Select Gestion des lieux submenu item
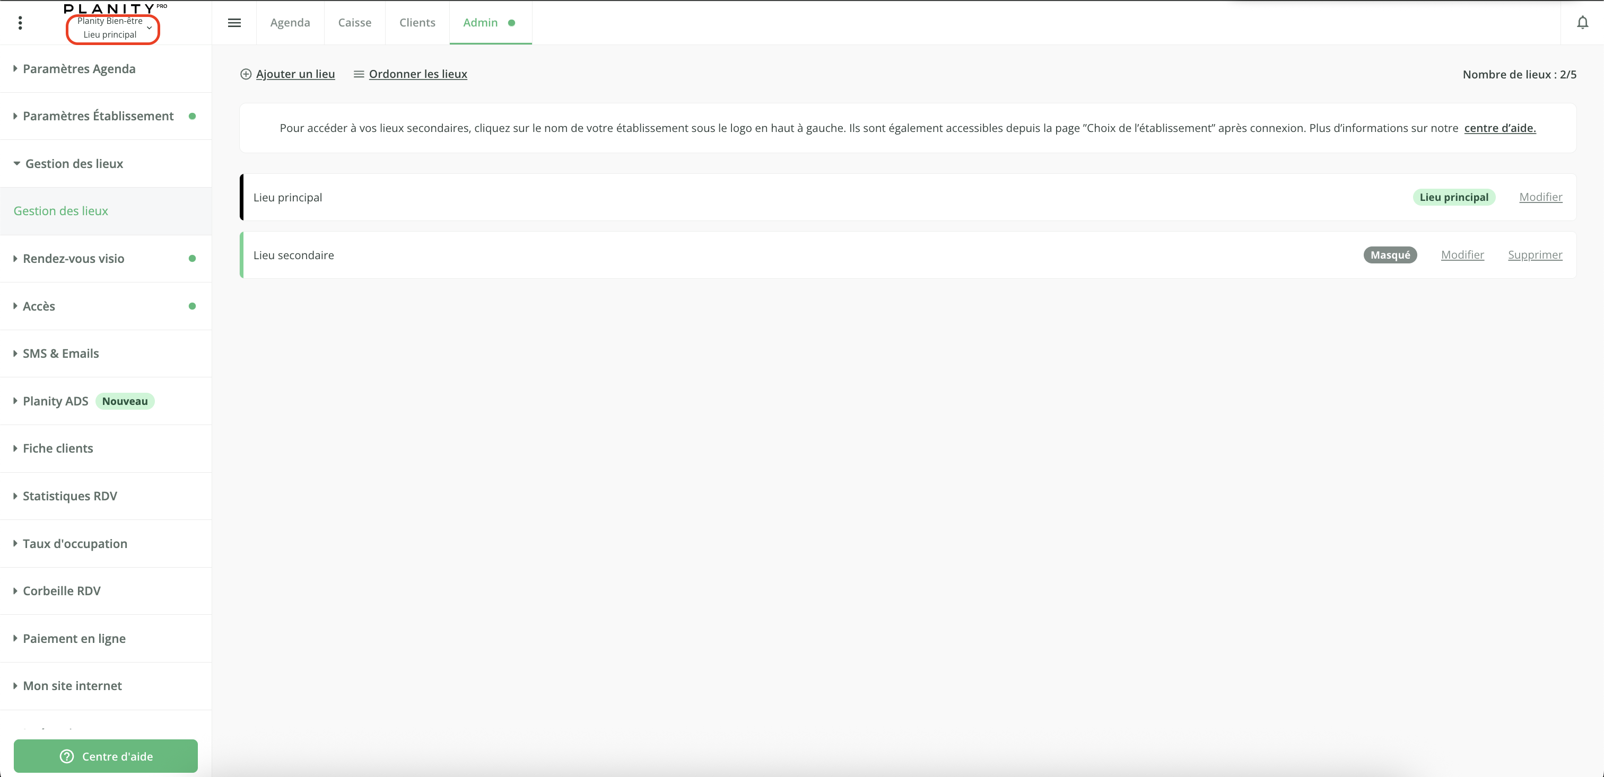This screenshot has width=1604, height=777. click(x=61, y=211)
